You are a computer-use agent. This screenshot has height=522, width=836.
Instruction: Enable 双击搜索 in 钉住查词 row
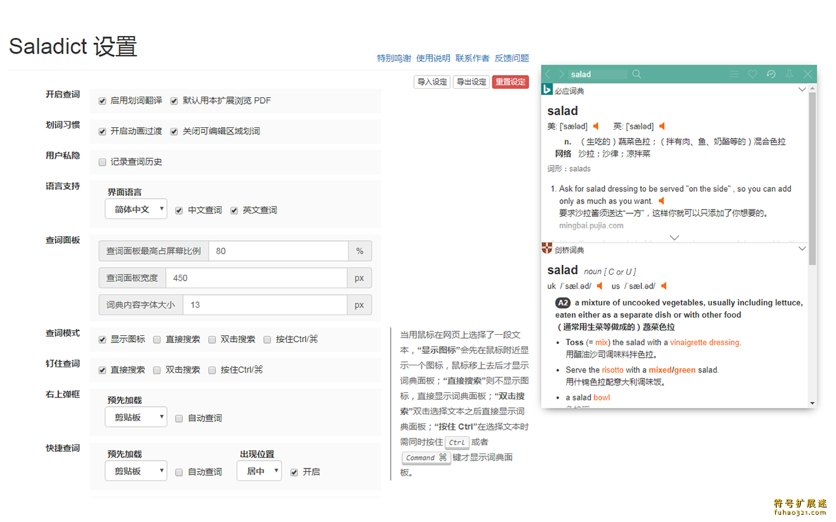[x=157, y=371]
